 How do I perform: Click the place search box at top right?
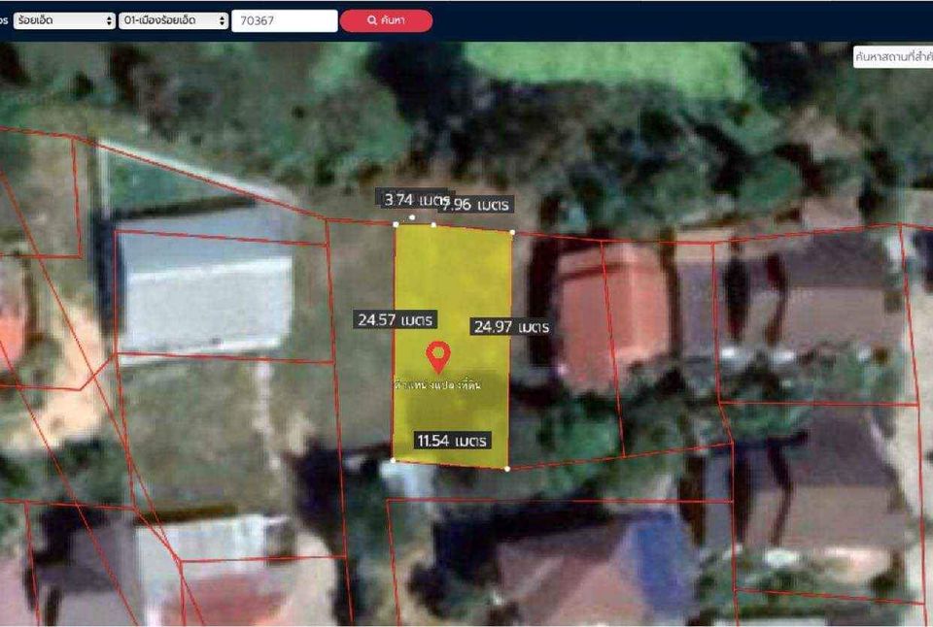(x=893, y=57)
